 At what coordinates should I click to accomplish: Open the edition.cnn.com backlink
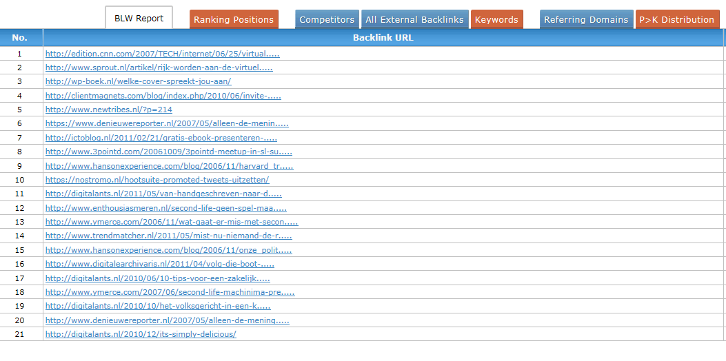(x=163, y=54)
